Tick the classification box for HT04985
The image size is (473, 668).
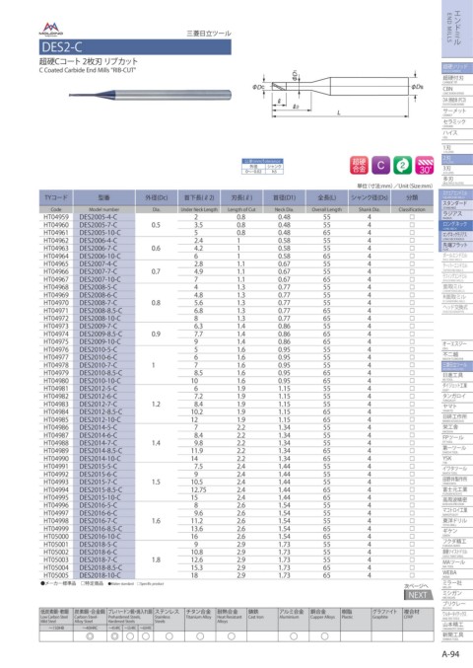pos(412,419)
